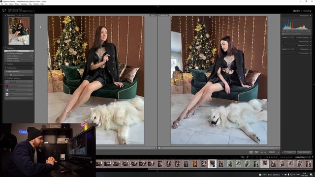This screenshot has width=315, height=177.
Task: Open the Help menu
Action: 42,4
